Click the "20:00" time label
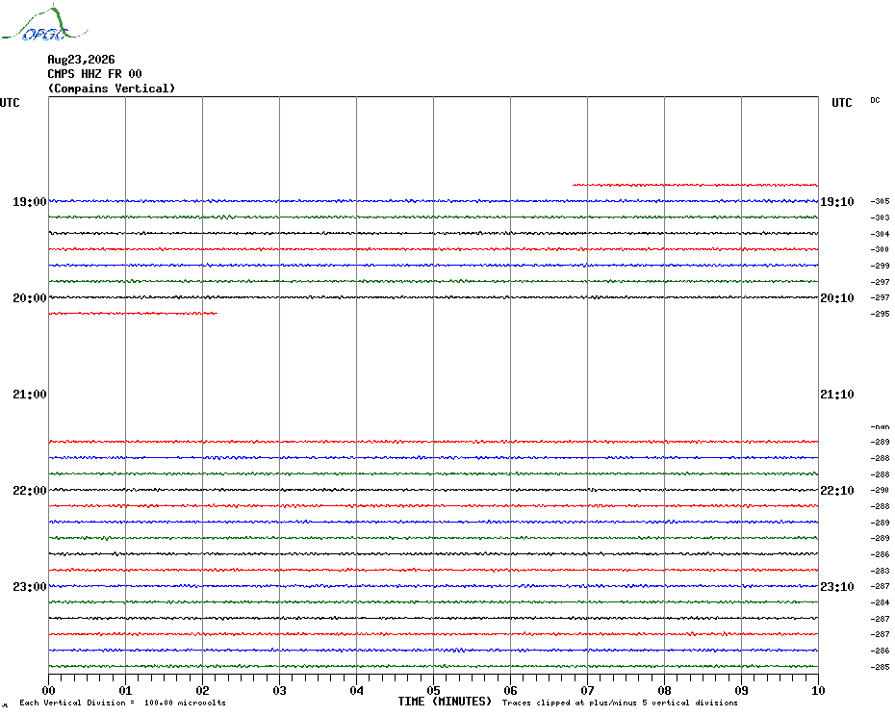 click(30, 298)
